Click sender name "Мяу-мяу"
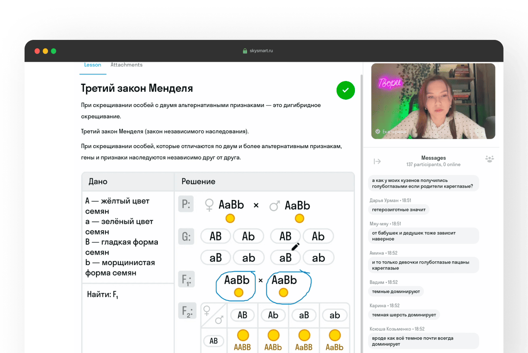Viewport: 528px width, 353px height. point(379,224)
